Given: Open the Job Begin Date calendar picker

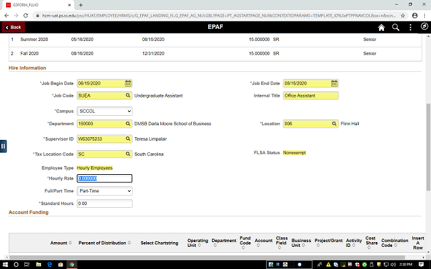Looking at the screenshot, I should click(x=128, y=83).
